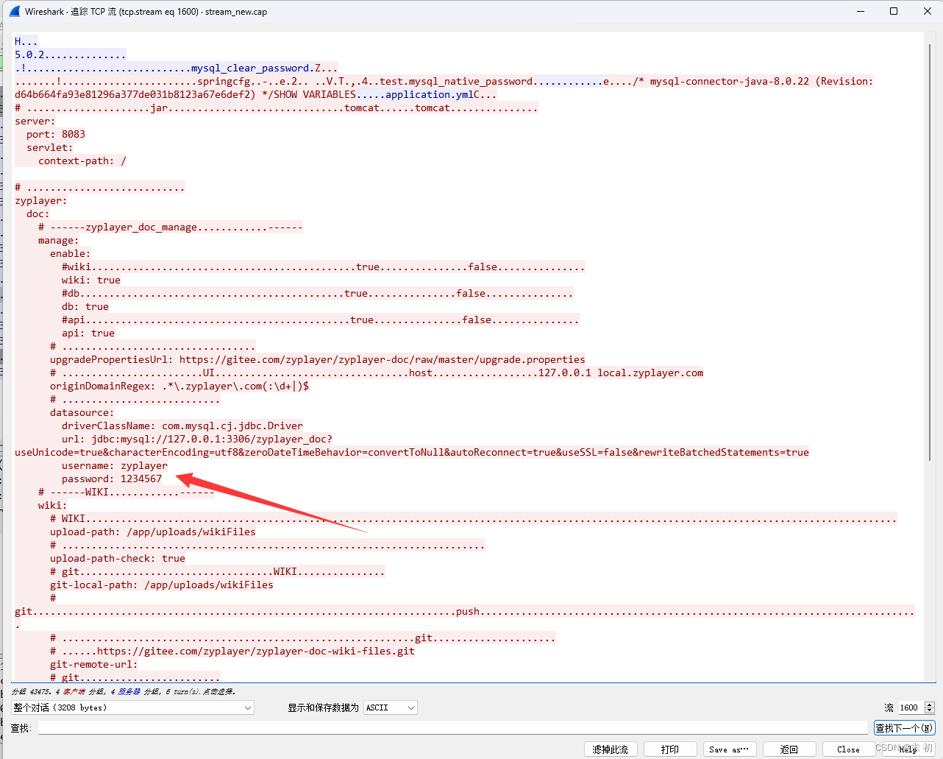
Task: Maximize the Wireshark follow stream window
Action: tap(894, 11)
